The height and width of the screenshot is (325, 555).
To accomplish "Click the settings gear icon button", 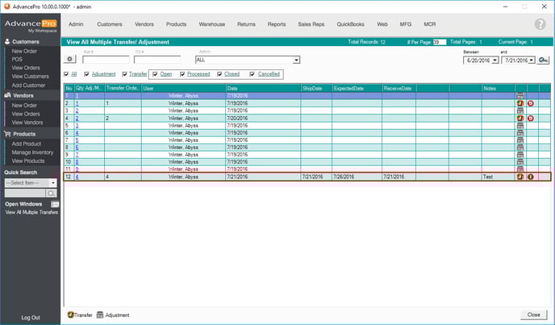I will (x=70, y=59).
